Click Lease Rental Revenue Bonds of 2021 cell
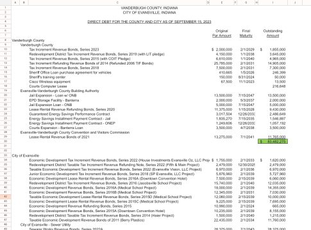 [x=59, y=137]
